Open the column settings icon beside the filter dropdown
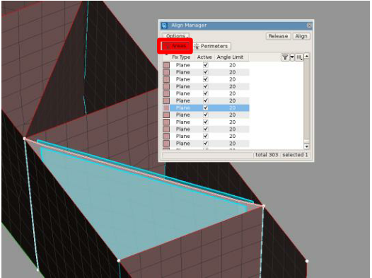 click(299, 57)
